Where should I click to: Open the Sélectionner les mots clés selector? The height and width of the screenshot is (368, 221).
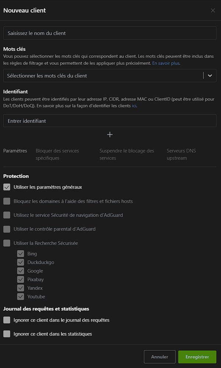pos(110,76)
